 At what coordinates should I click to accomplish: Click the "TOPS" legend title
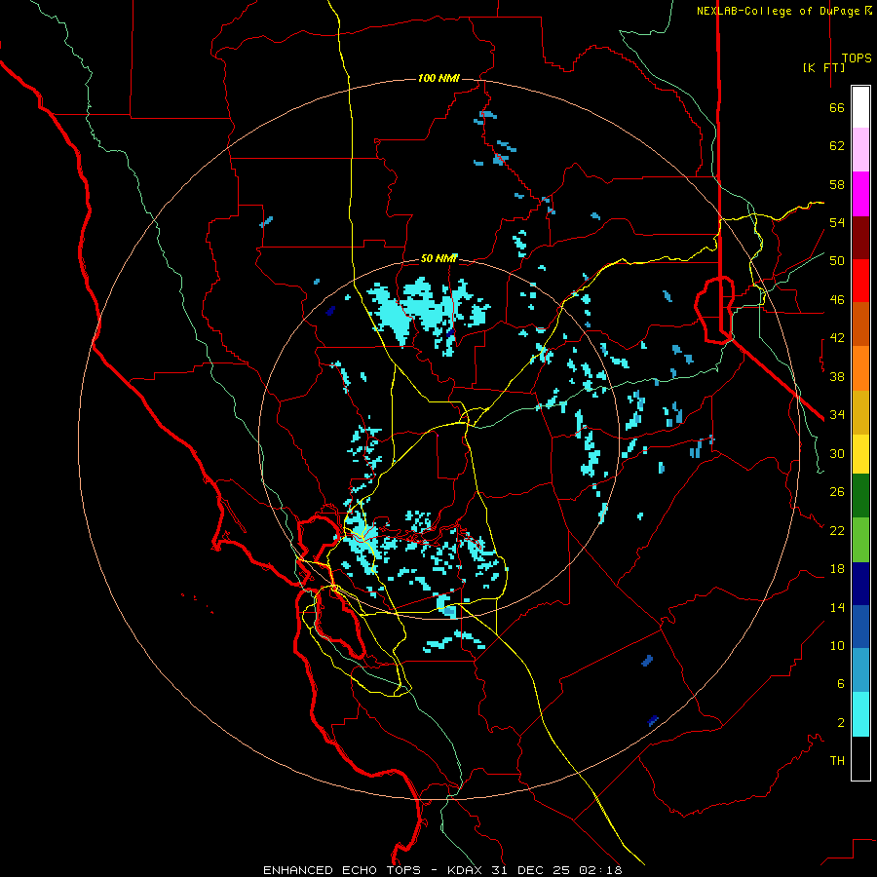(x=857, y=58)
